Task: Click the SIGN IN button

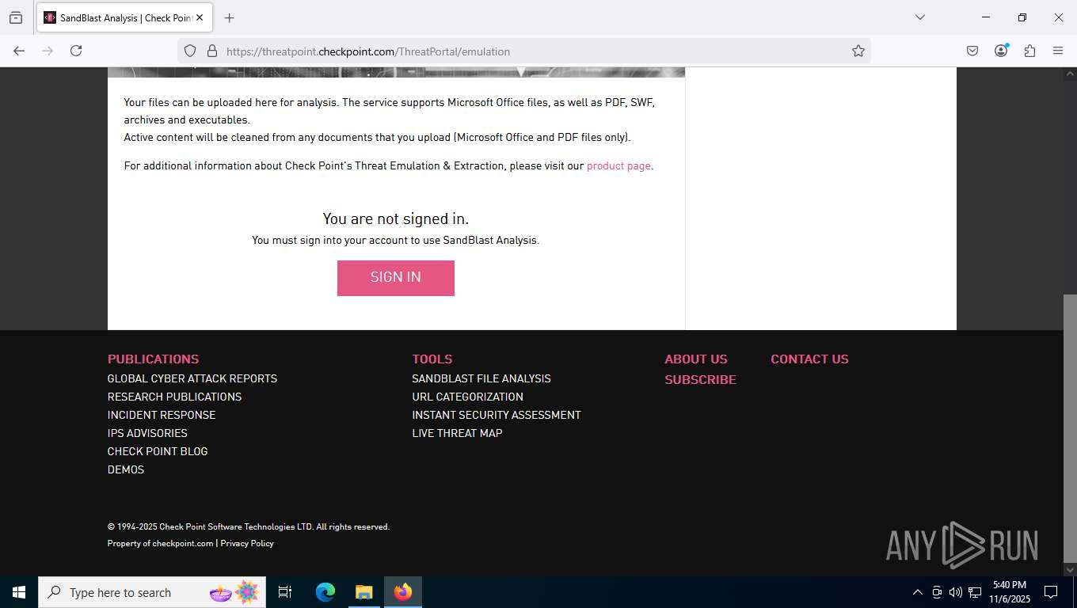Action: click(396, 278)
